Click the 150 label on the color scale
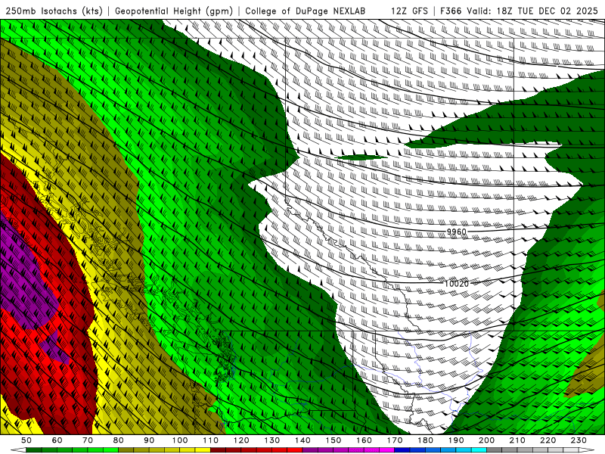The image size is (605, 454). (334, 440)
